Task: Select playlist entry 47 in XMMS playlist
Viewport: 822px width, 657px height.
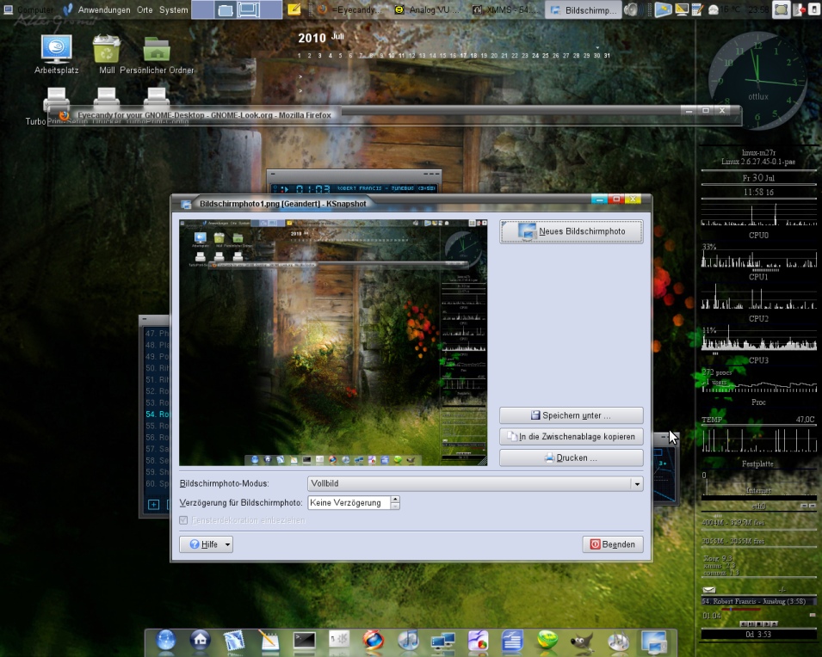Action: point(158,333)
